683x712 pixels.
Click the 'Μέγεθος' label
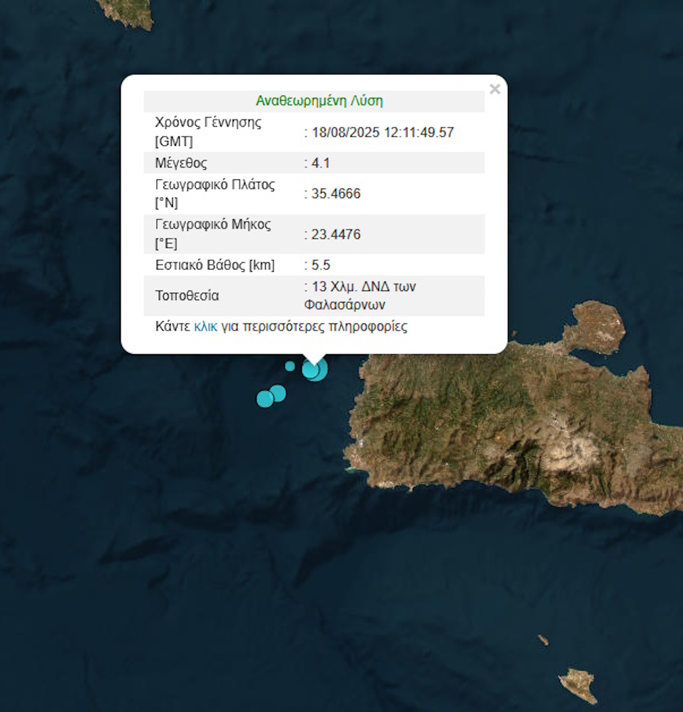(181, 163)
